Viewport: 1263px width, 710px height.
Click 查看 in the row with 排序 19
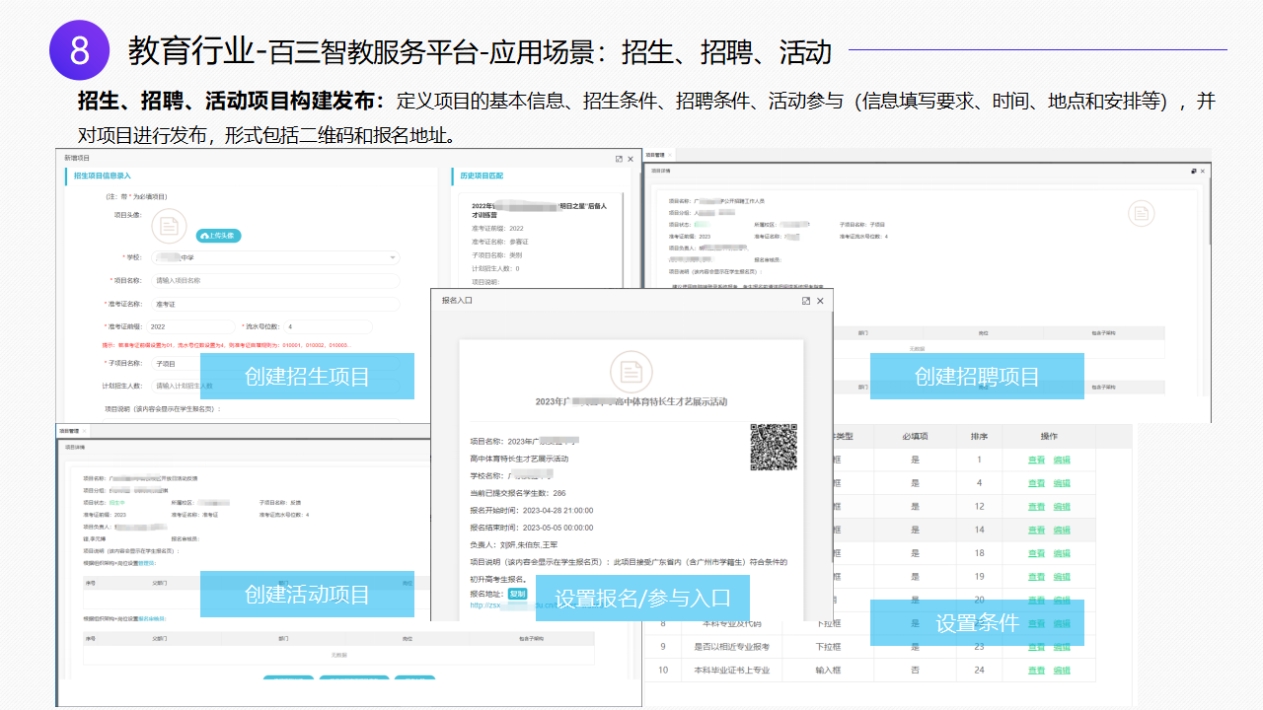pyautogui.click(x=1036, y=577)
